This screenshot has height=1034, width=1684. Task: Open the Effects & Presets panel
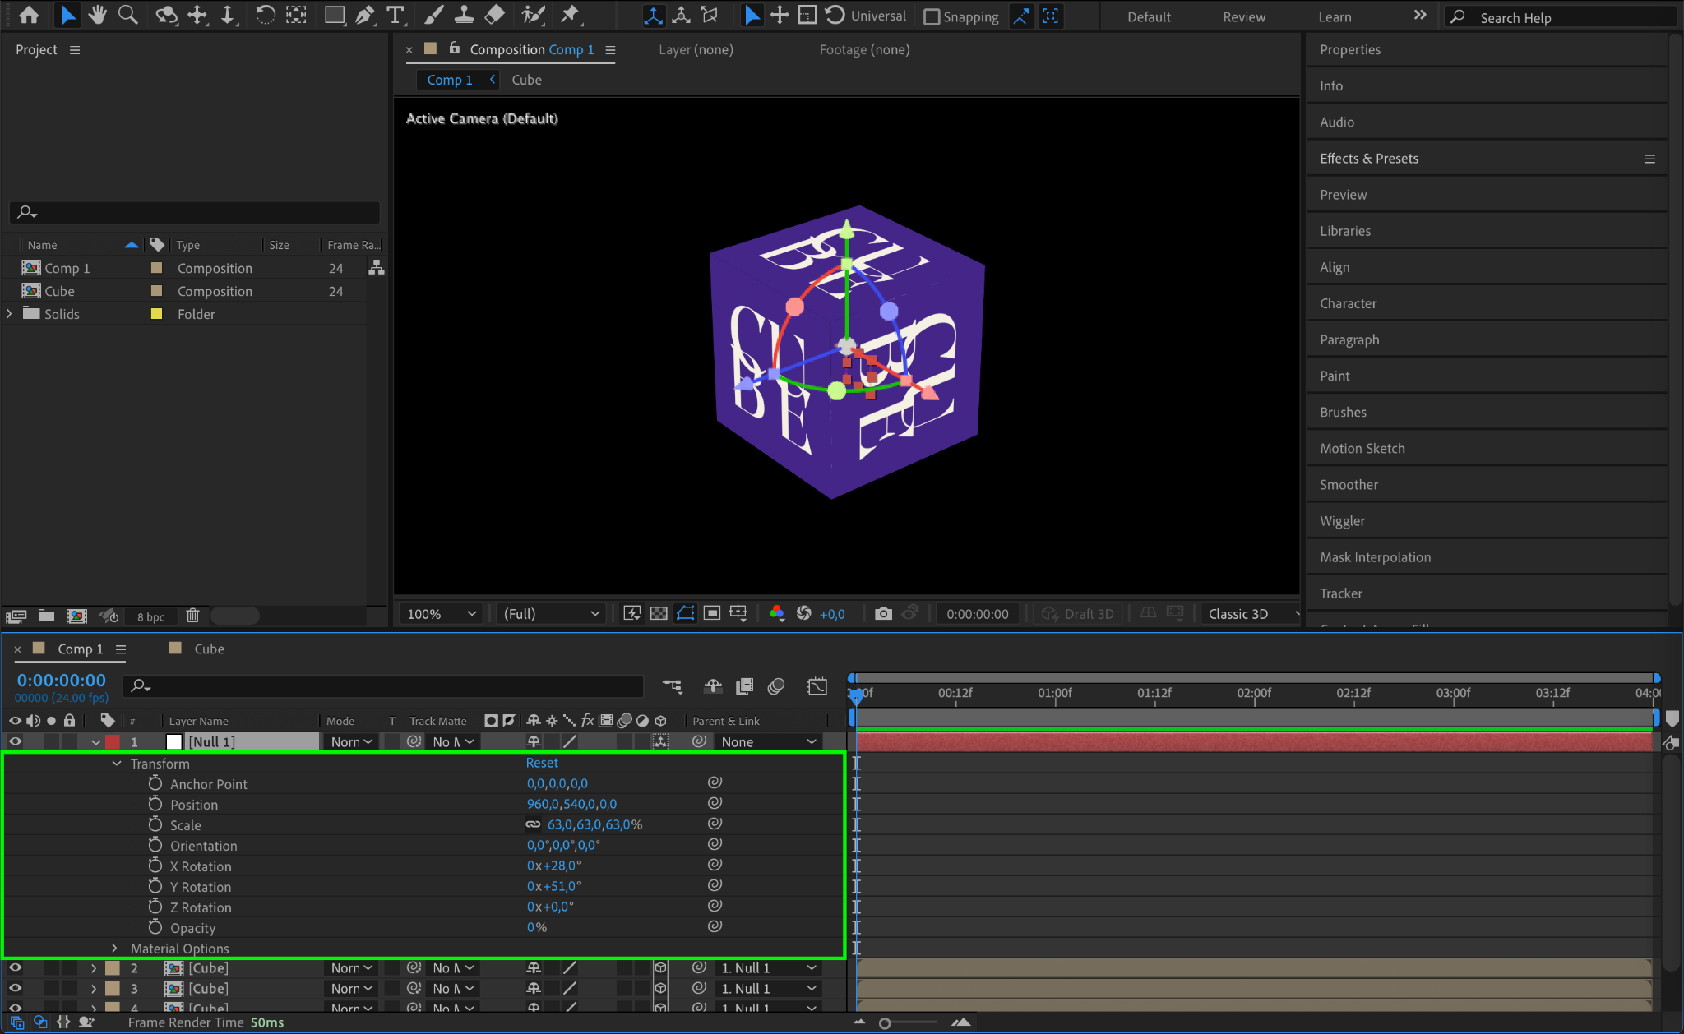(x=1368, y=159)
